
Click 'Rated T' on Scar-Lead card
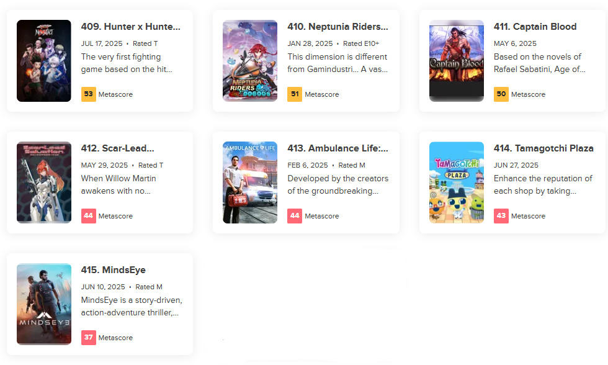[151, 166]
